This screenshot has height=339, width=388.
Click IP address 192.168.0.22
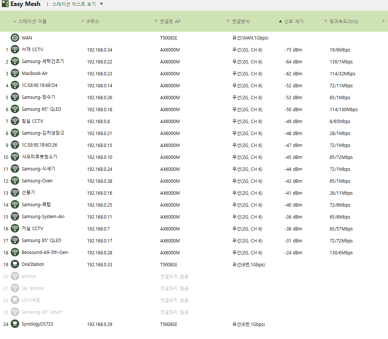[x=99, y=62]
